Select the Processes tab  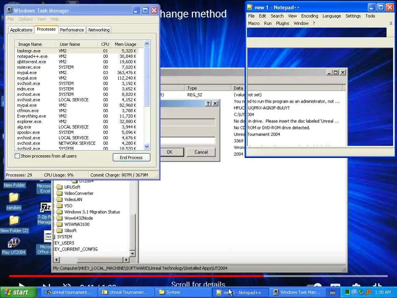coord(46,29)
